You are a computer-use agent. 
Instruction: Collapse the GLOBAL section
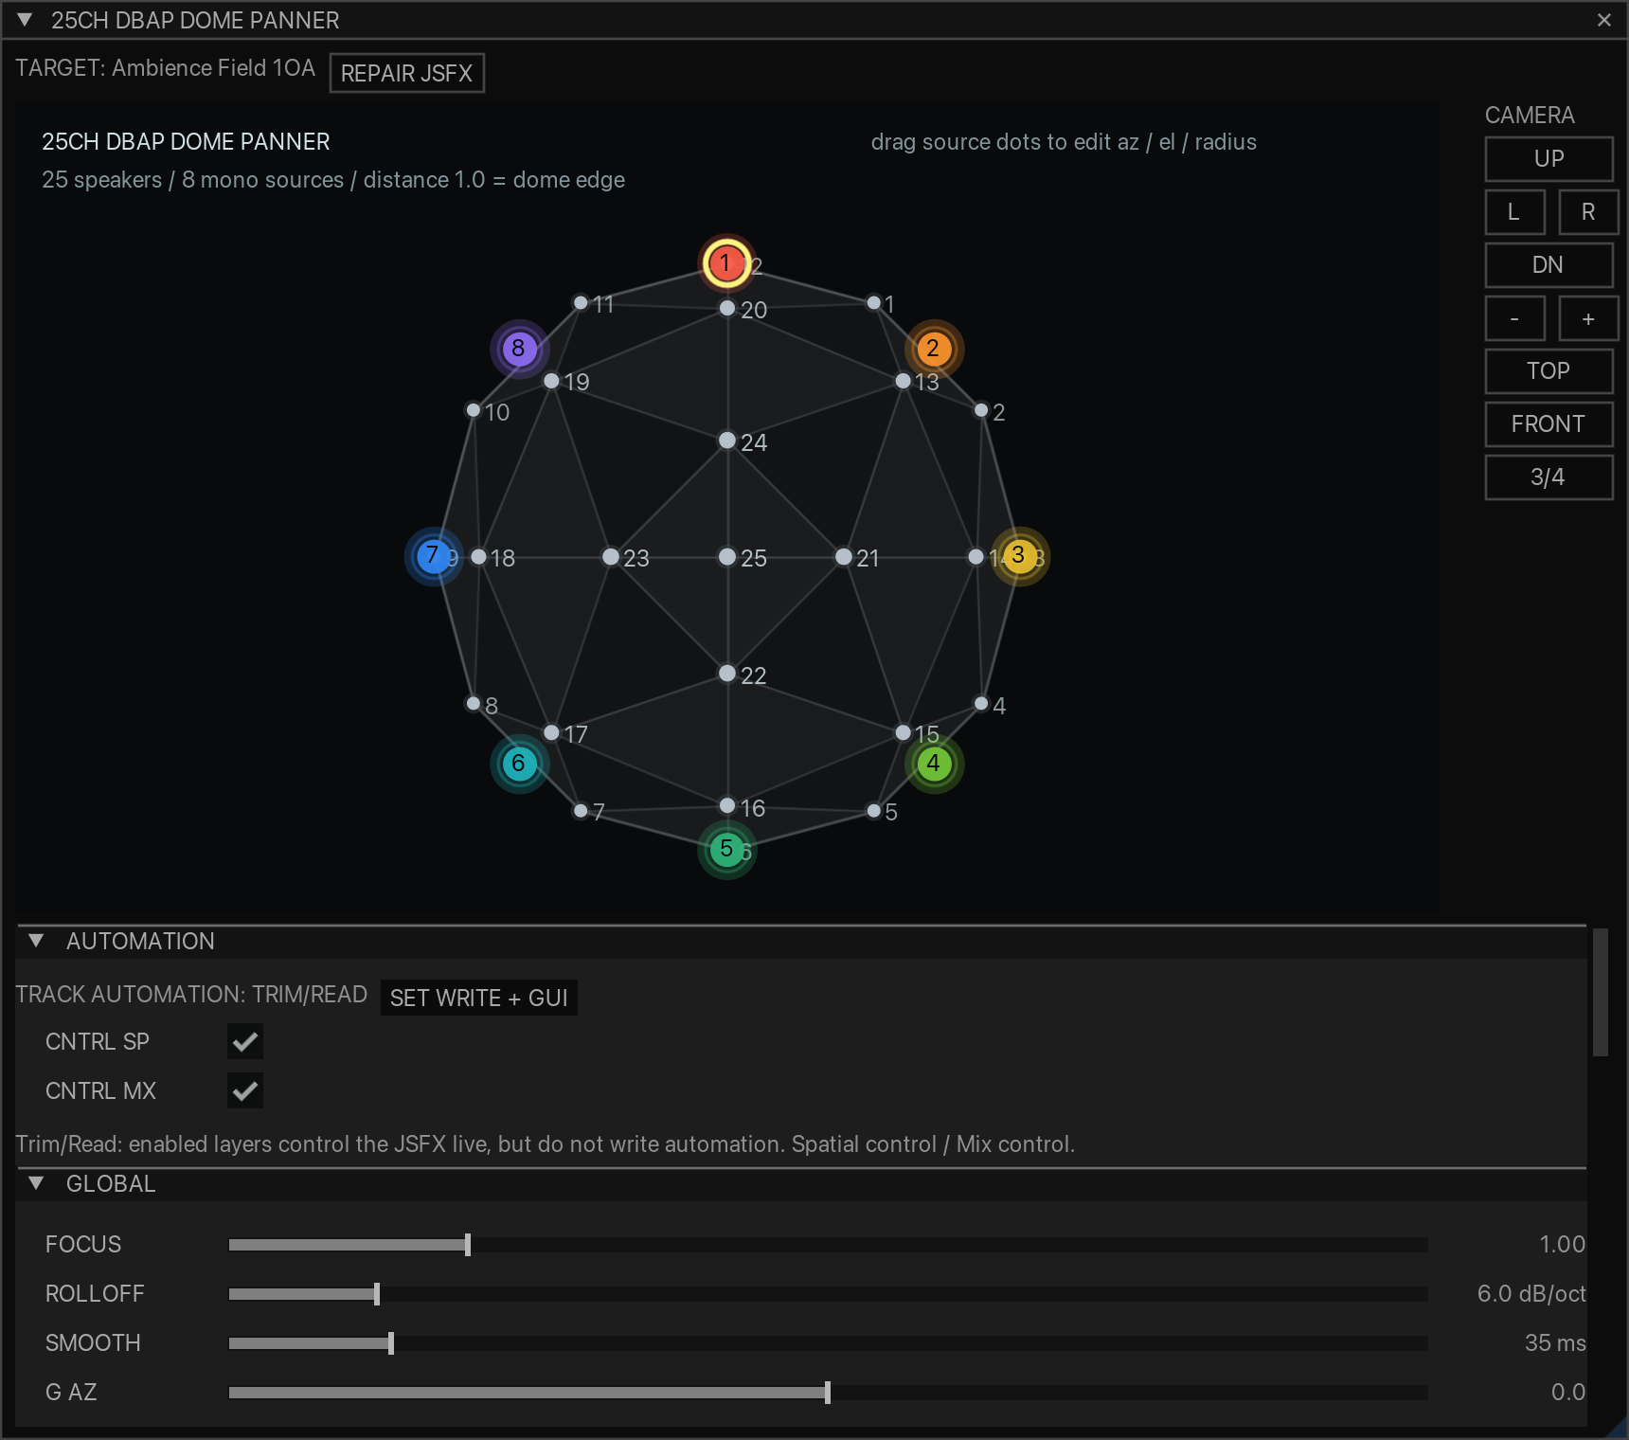[36, 1183]
